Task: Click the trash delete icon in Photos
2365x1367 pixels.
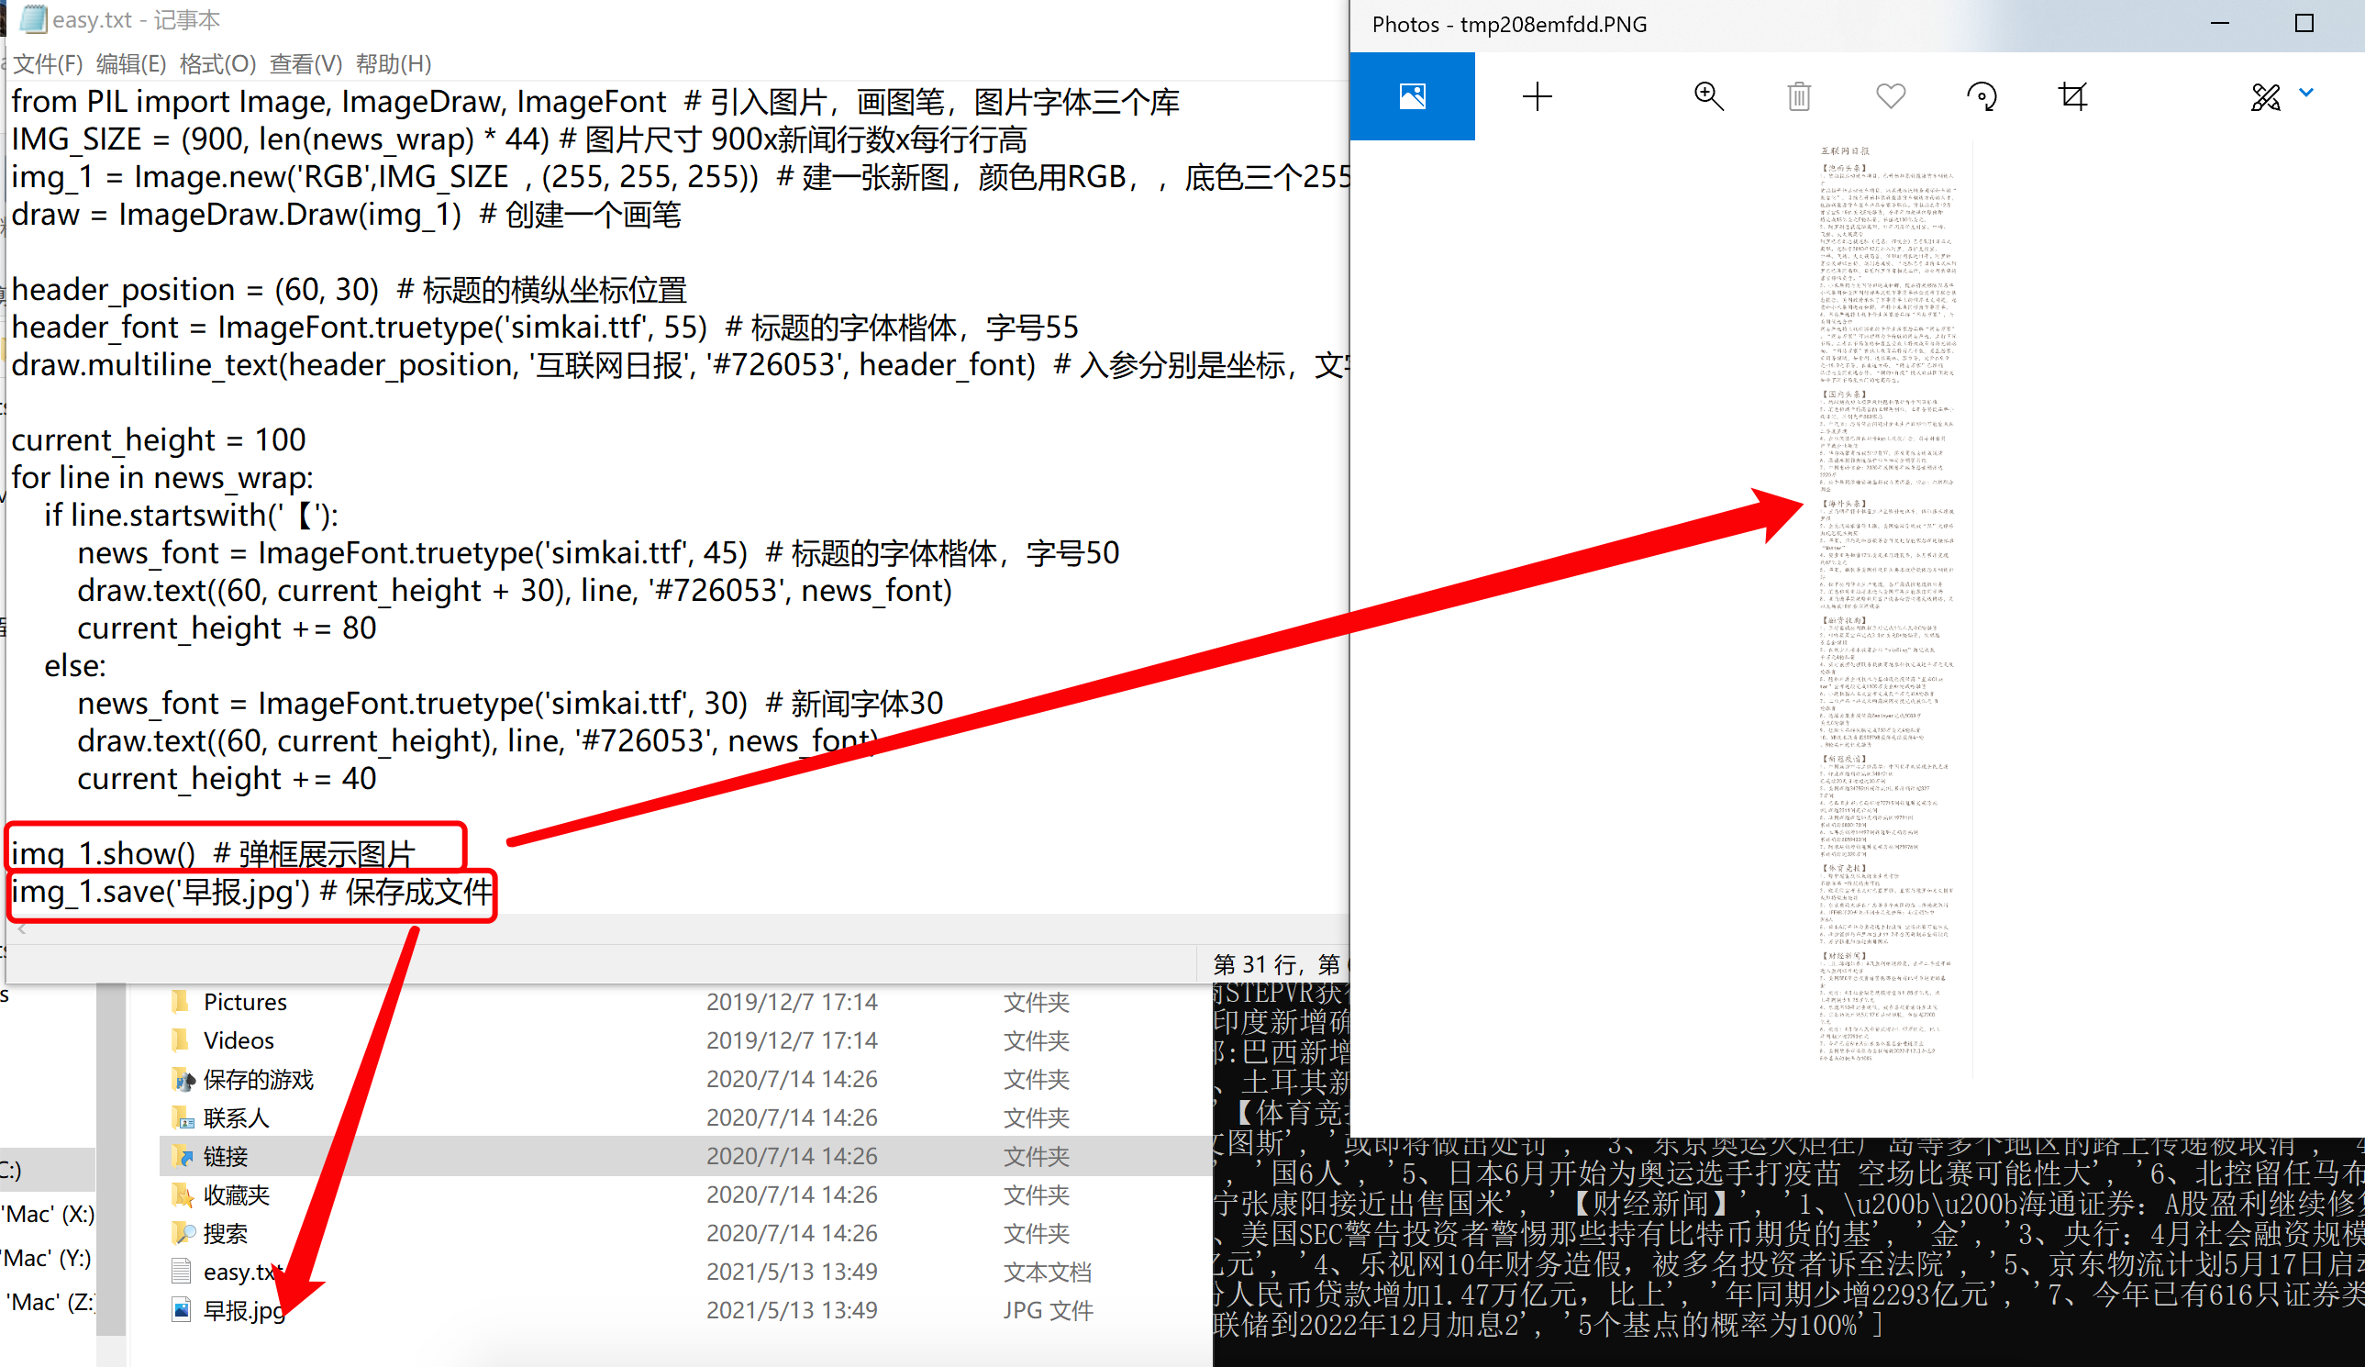Action: click(x=1798, y=95)
